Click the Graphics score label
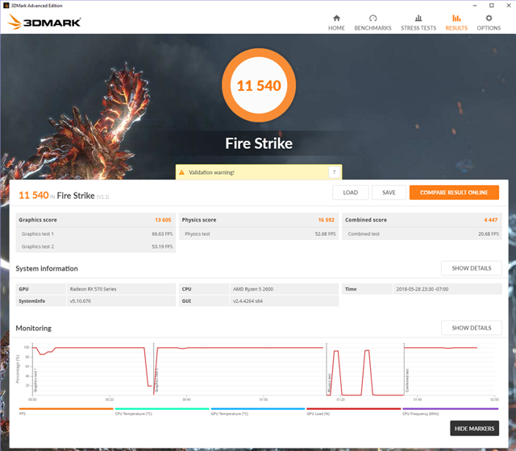 point(38,220)
